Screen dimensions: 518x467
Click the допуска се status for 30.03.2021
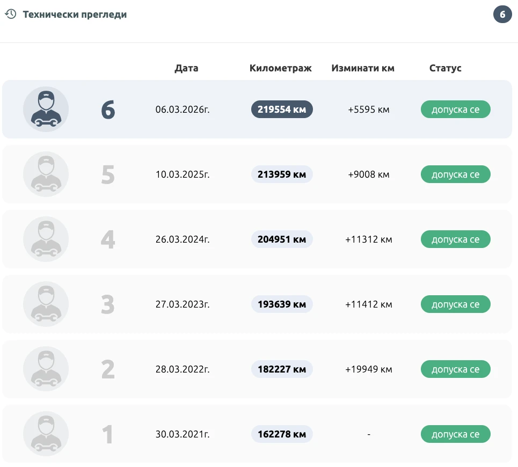click(x=455, y=434)
